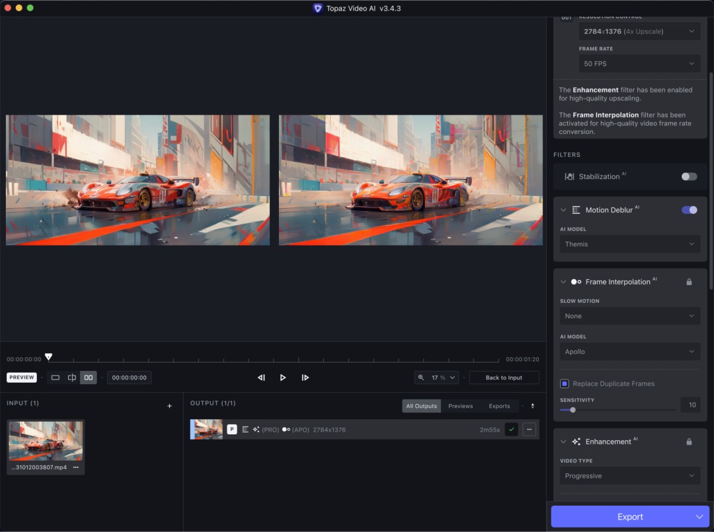Image resolution: width=714 pixels, height=532 pixels.
Task: Switch to the Exports tab
Action: 499,406
